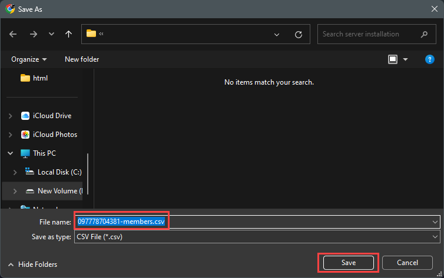The height and width of the screenshot is (278, 444).
Task: Open the Organize menu
Action: coord(29,59)
